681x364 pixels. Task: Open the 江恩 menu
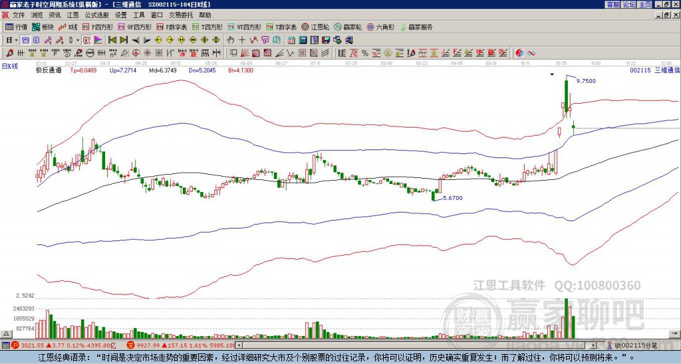pyautogui.click(x=73, y=15)
